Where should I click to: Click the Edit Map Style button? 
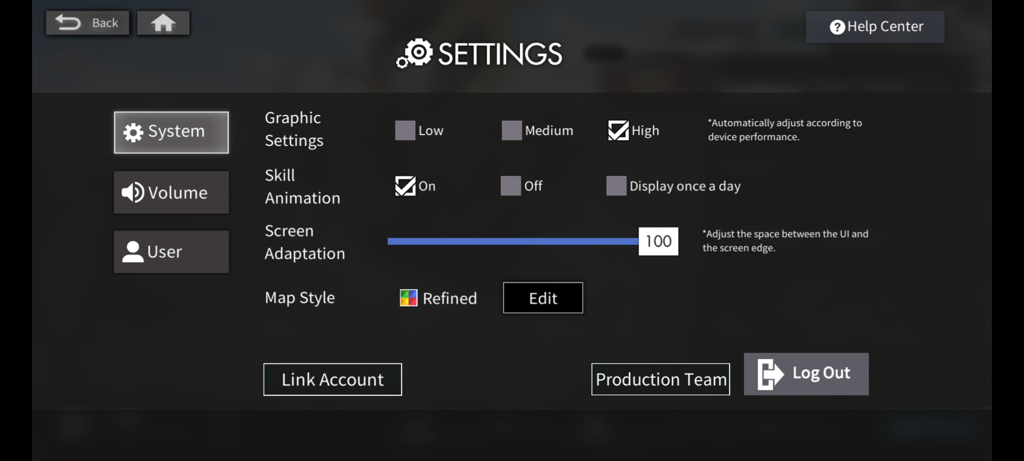click(543, 298)
